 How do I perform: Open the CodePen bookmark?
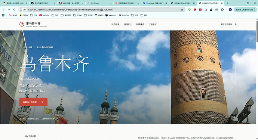[x=124, y=15]
